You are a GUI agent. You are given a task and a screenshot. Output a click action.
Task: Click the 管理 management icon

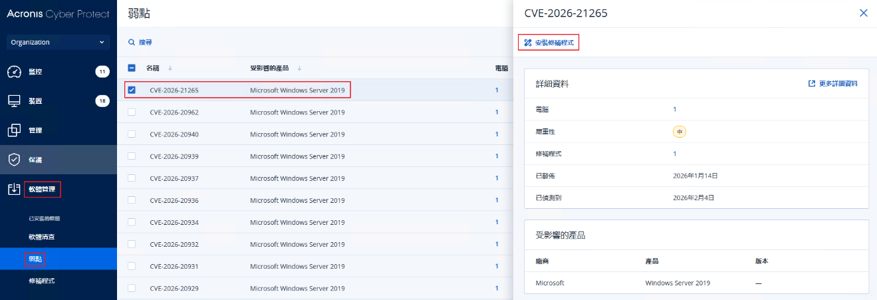(15, 130)
